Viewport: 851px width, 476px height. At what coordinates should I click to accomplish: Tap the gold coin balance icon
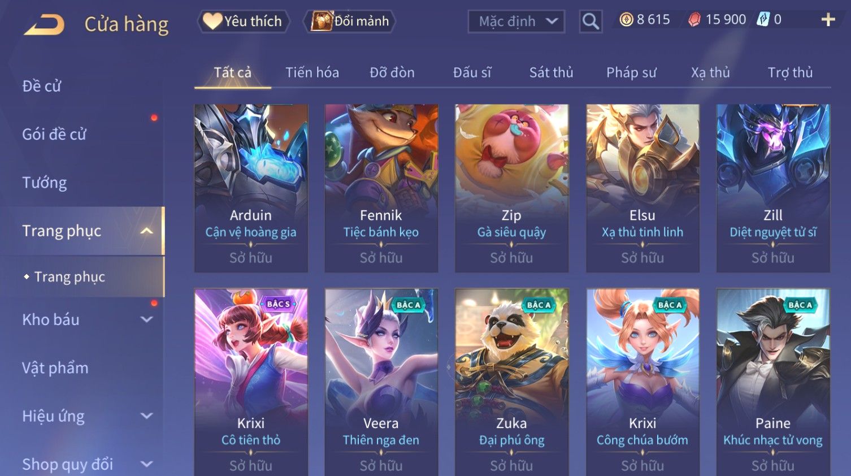coord(626,20)
